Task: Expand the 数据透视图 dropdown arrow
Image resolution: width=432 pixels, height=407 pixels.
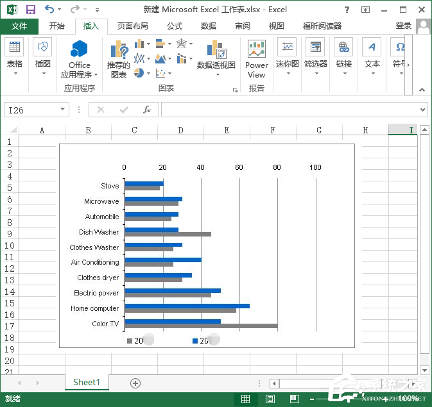Action: (x=218, y=74)
